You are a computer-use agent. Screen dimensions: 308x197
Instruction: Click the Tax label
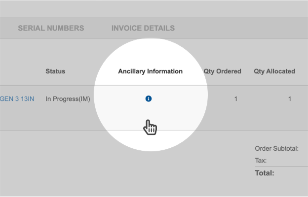(261, 161)
